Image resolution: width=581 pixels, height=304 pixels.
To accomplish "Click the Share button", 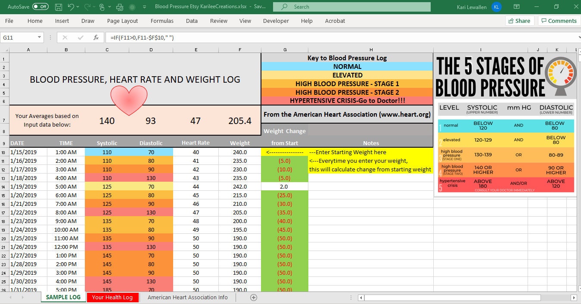I will point(519,21).
